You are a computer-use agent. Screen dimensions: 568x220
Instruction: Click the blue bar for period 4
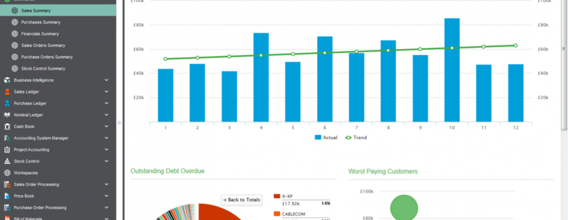[261, 77]
